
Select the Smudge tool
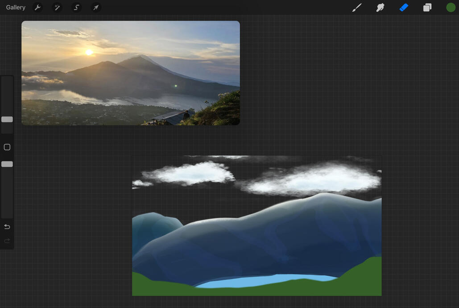click(x=380, y=8)
